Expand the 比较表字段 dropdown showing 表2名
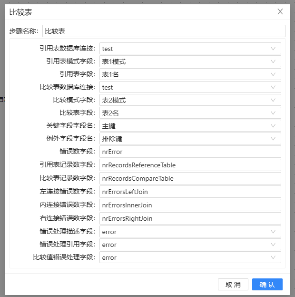This screenshot has height=297, width=295. click(x=190, y=113)
